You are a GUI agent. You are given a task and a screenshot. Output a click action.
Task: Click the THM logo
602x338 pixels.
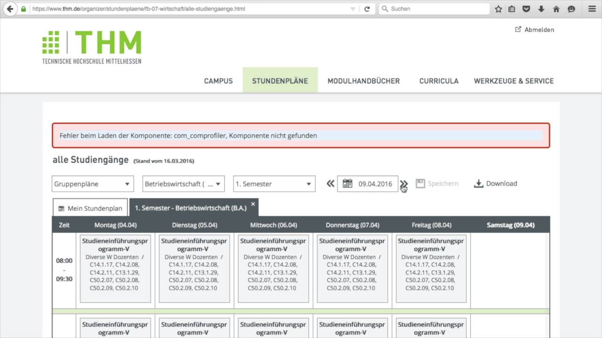click(92, 47)
